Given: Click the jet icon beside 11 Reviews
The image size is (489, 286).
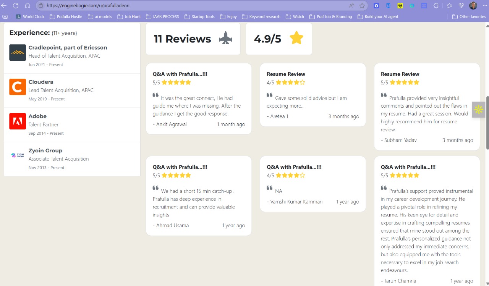Looking at the screenshot, I should [226, 38].
